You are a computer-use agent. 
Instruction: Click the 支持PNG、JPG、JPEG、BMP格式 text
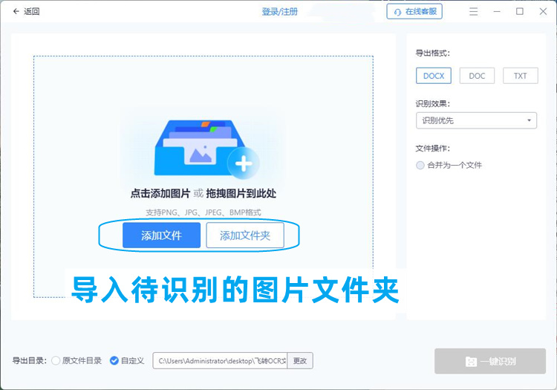(x=203, y=212)
